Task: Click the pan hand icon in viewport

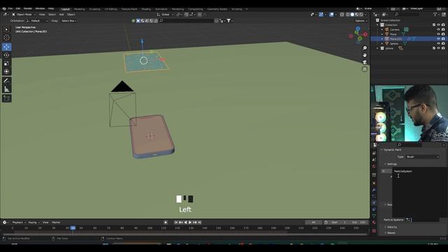Action: click(365, 55)
